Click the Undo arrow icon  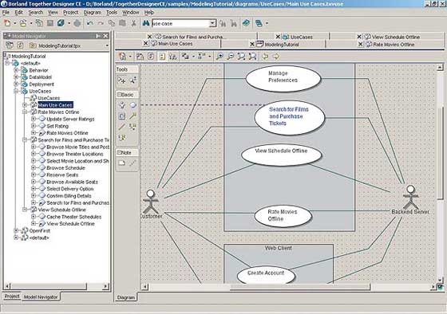click(x=89, y=23)
